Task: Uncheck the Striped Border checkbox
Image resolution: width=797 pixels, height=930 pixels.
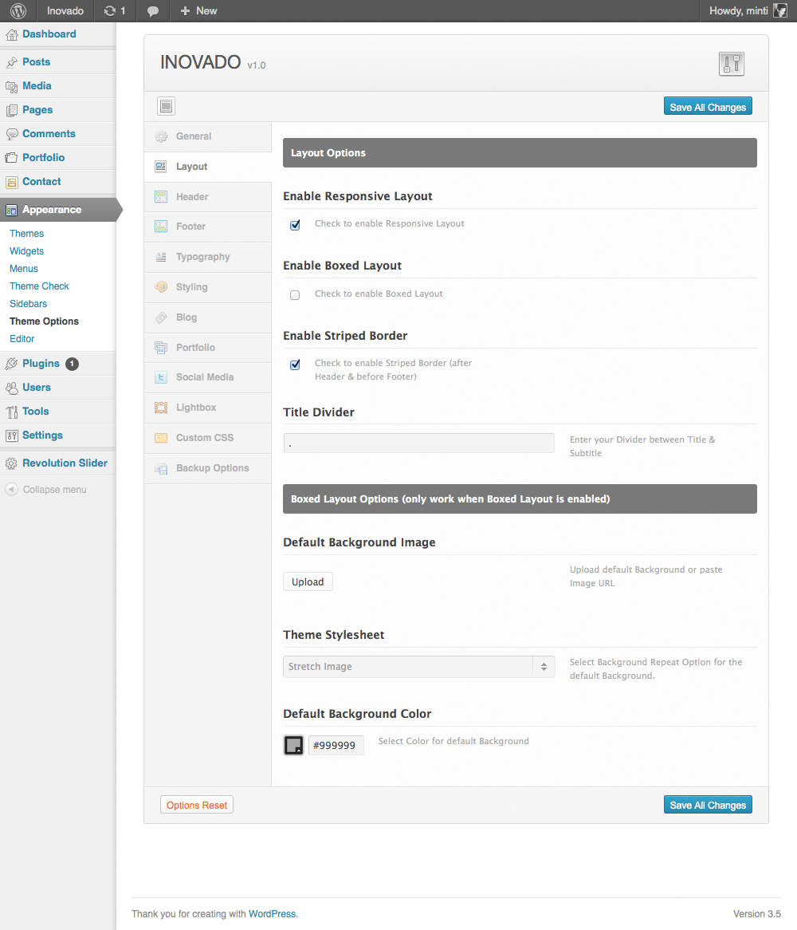Action: (x=295, y=365)
